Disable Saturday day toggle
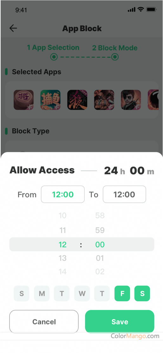Viewport: 163px width, 353px height. coord(142,293)
